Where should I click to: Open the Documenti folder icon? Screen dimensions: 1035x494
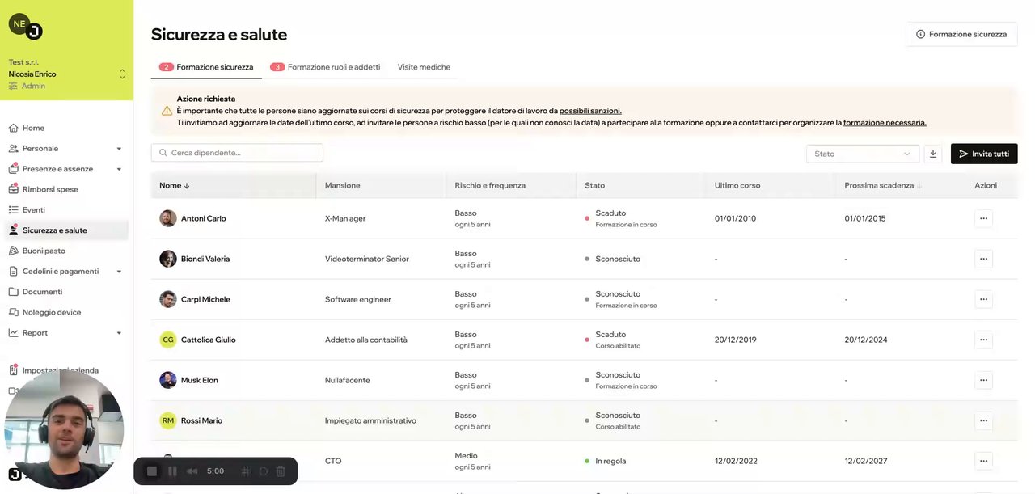click(14, 292)
